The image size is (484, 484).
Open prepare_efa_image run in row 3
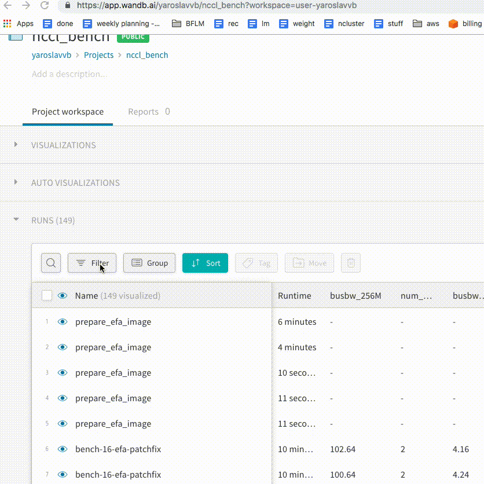coord(113,373)
